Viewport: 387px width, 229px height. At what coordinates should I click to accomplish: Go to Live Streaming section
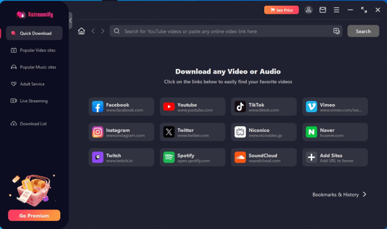[34, 101]
